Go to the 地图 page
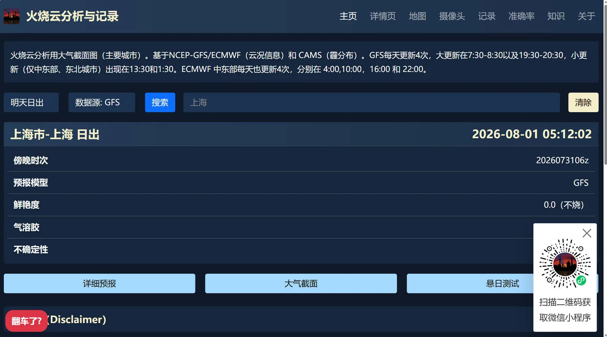Screen dimensions: 607x337 (417, 16)
